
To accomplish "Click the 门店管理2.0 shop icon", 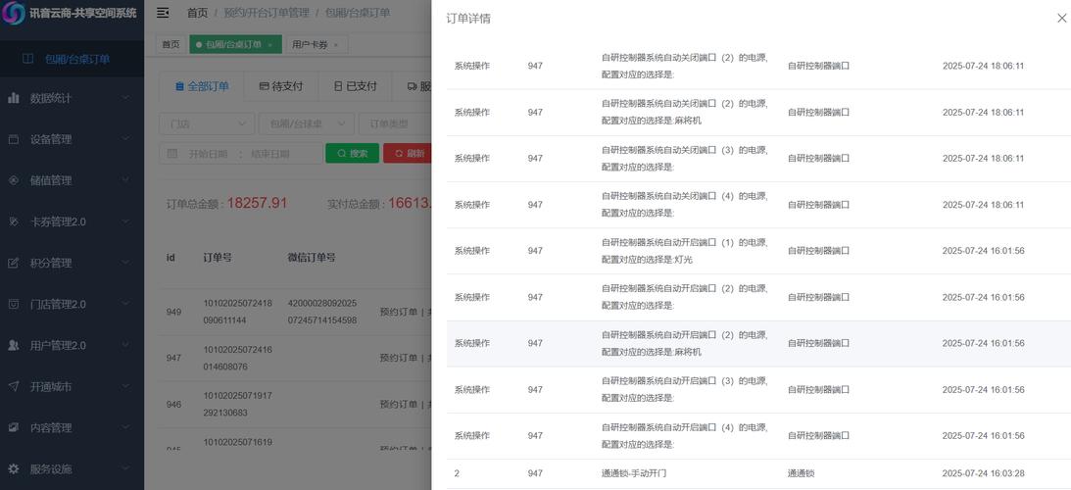I will coord(14,304).
